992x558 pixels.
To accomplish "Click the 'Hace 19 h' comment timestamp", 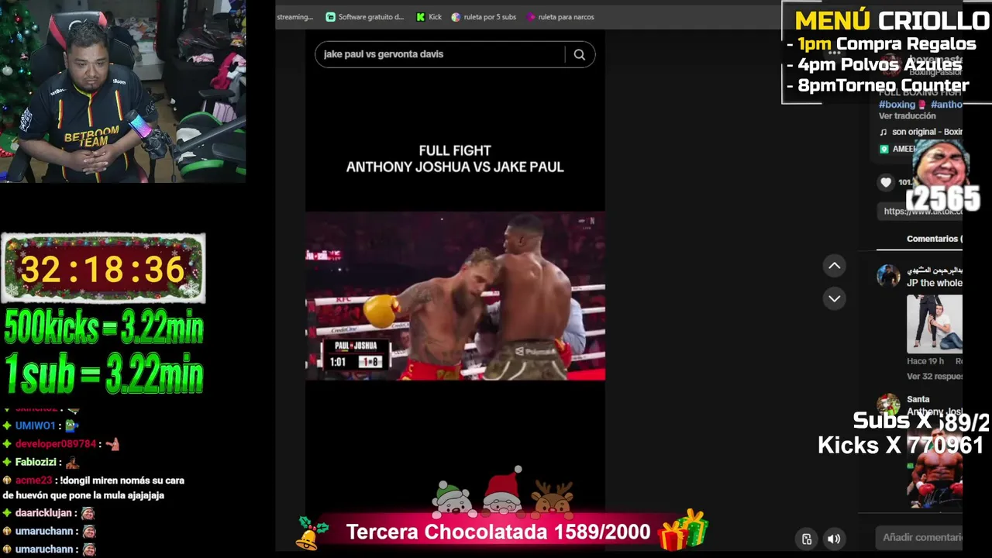I will pyautogui.click(x=925, y=361).
